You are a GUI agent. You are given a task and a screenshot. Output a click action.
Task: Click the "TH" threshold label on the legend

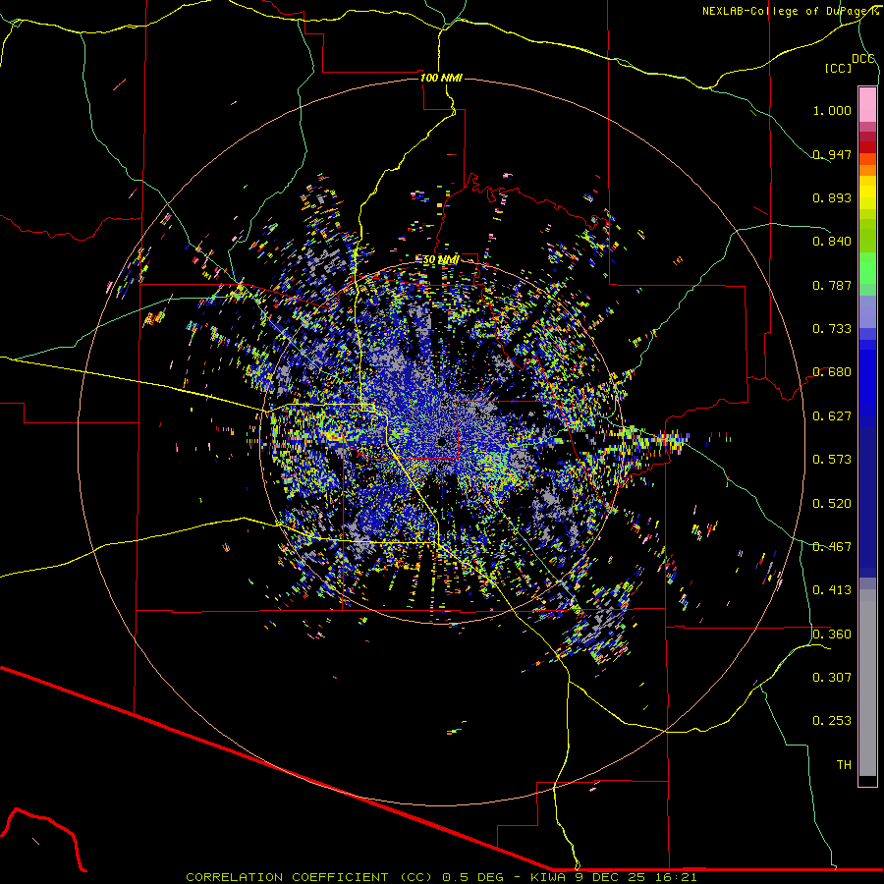coord(844,765)
